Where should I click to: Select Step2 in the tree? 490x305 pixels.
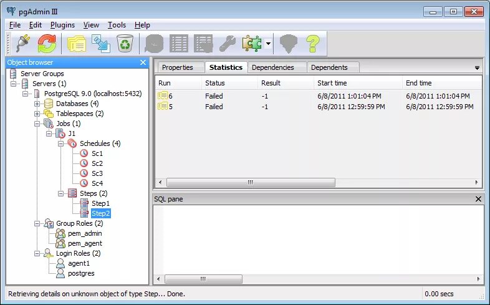click(x=100, y=214)
